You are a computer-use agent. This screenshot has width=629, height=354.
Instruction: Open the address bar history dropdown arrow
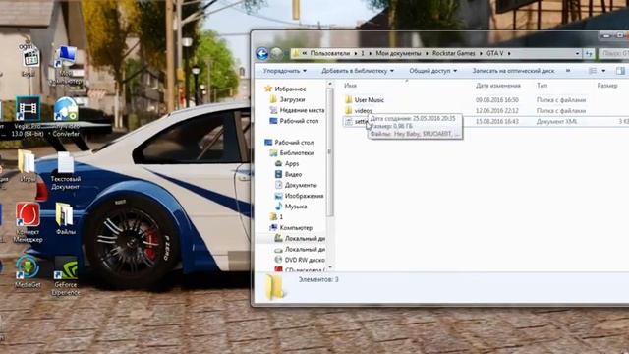coord(577,53)
